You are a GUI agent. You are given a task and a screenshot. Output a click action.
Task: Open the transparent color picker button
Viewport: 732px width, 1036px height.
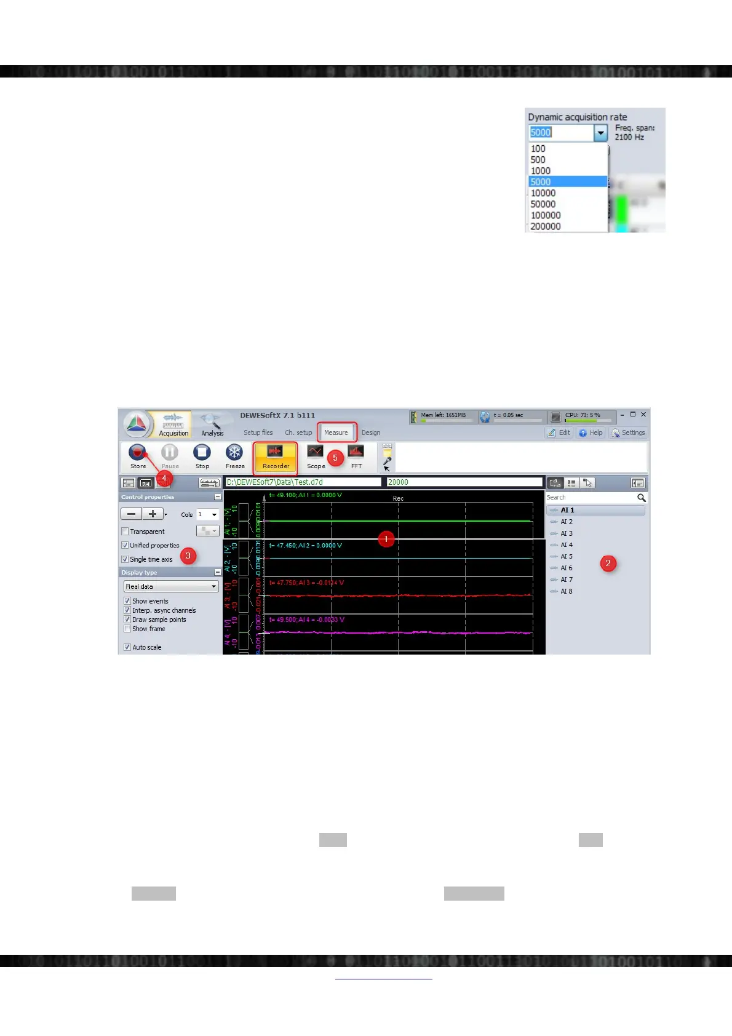(207, 531)
